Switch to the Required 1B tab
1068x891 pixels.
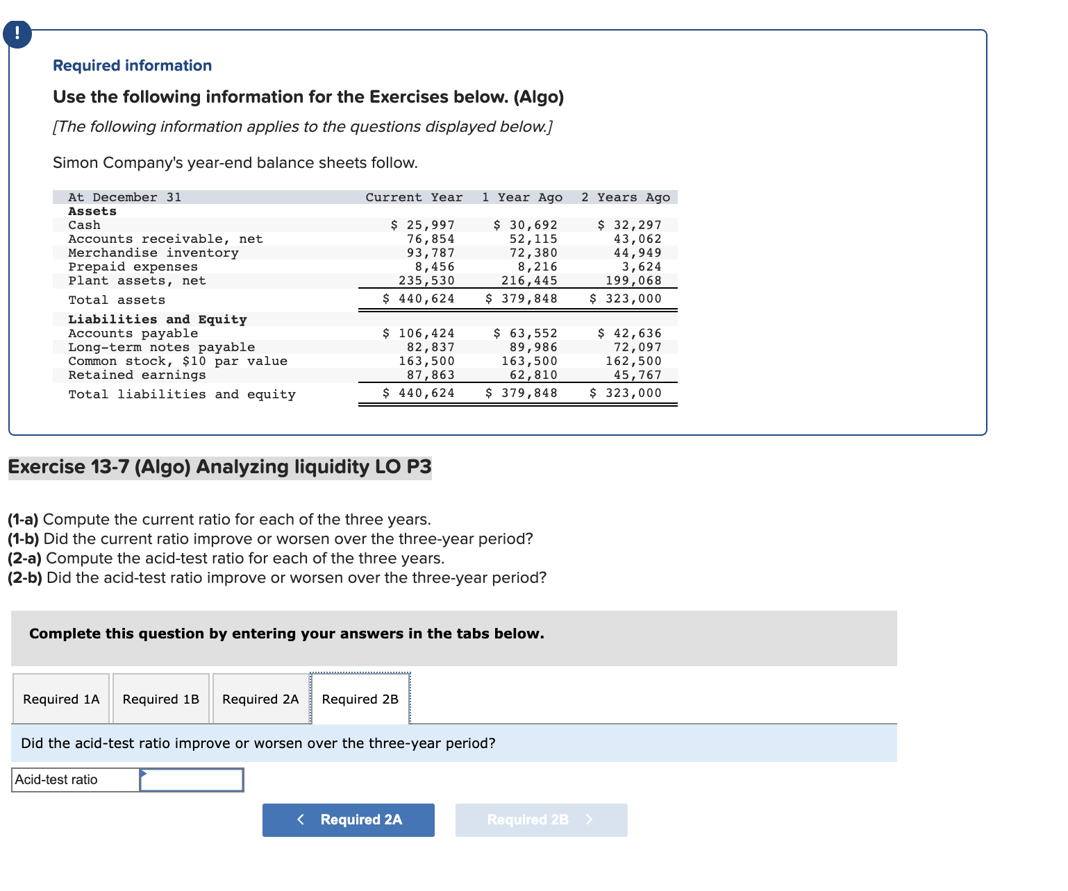161,699
